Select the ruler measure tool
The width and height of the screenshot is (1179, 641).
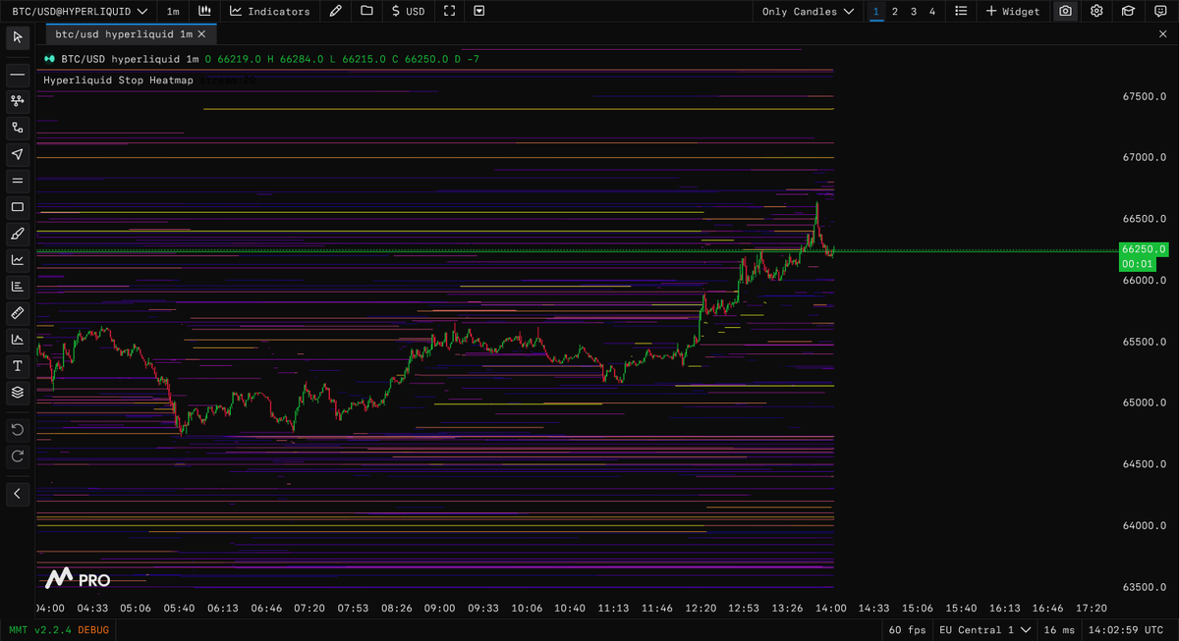pos(17,313)
